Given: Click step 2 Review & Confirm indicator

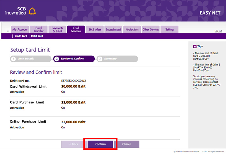Looking at the screenshot, I should tap(74, 59).
